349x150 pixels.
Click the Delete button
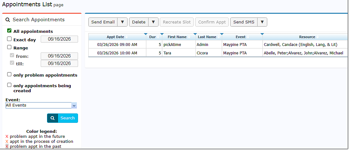139,22
